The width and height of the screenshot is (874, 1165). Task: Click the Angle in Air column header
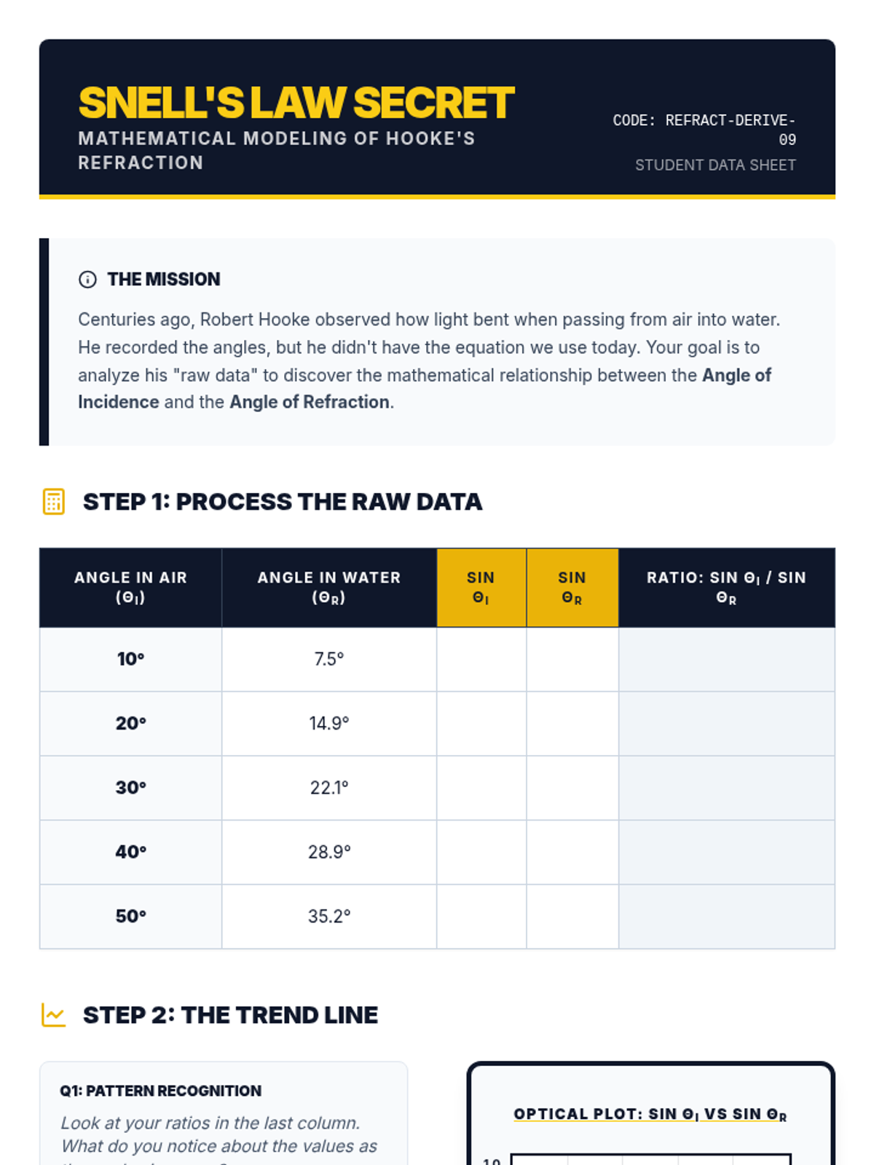[130, 588]
